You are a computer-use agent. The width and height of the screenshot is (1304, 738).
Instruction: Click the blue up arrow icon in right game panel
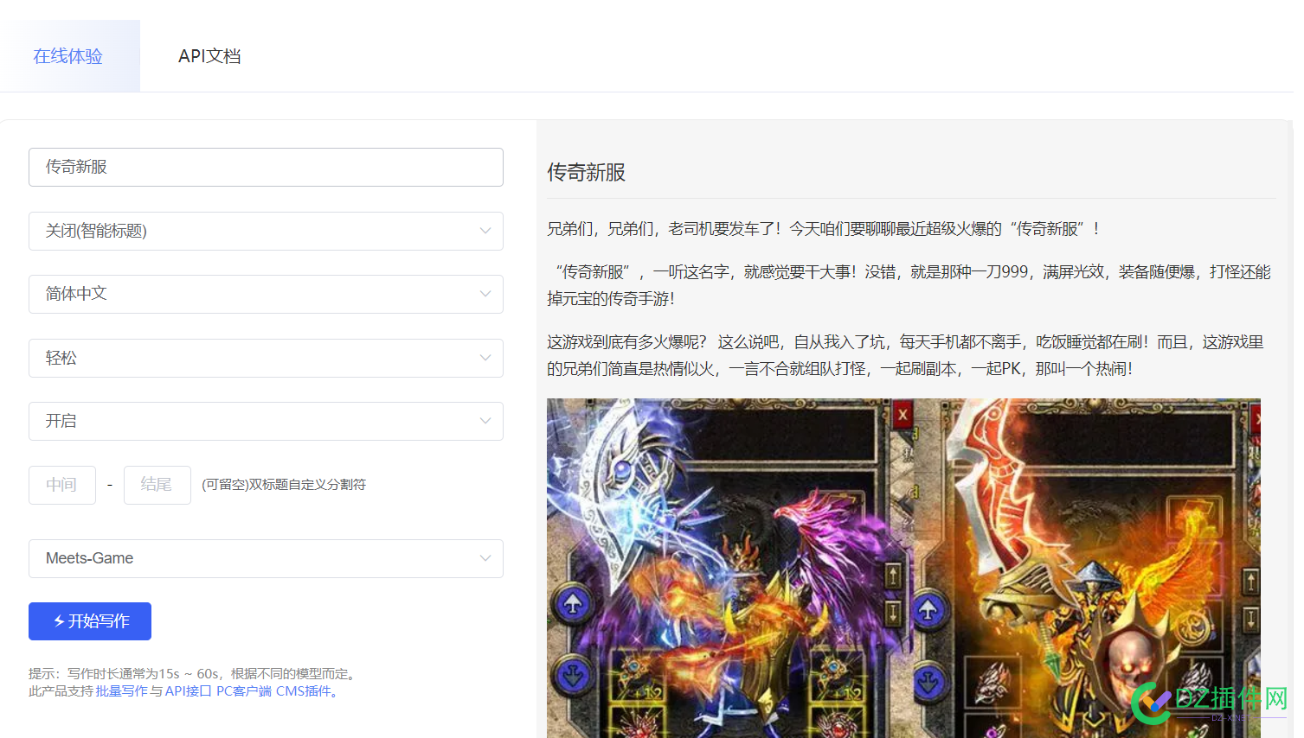click(x=928, y=609)
